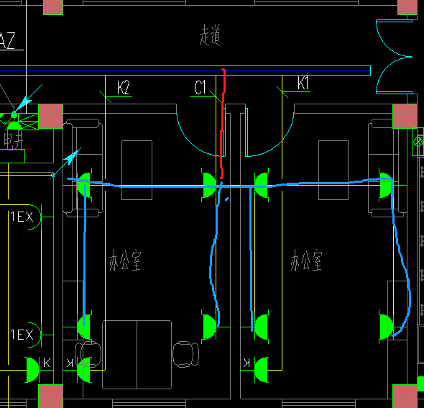
Task: Select the K1 circuit label
Action: 303,83
